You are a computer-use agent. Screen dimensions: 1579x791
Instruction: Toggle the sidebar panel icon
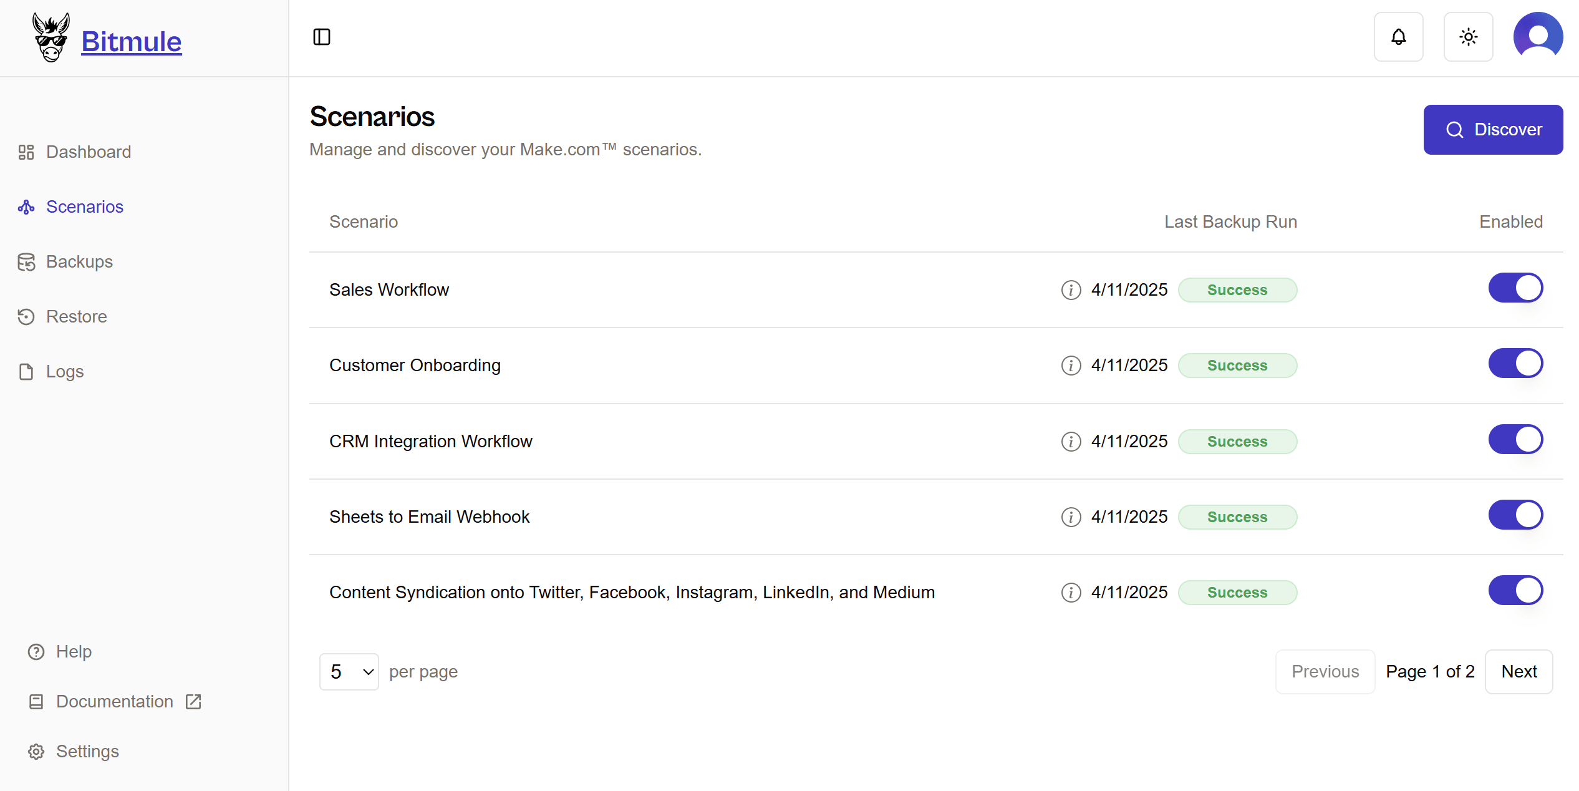coord(322,37)
